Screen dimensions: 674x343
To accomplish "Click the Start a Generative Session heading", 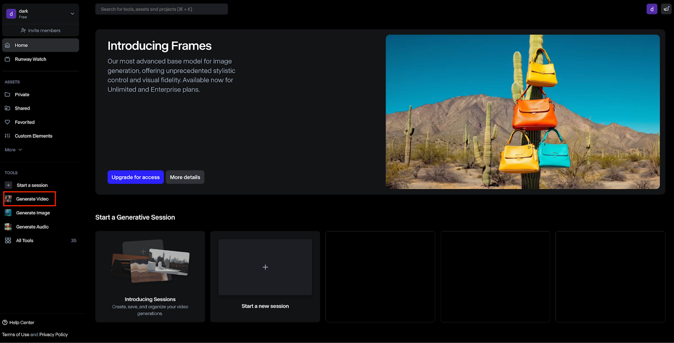I will pyautogui.click(x=135, y=217).
